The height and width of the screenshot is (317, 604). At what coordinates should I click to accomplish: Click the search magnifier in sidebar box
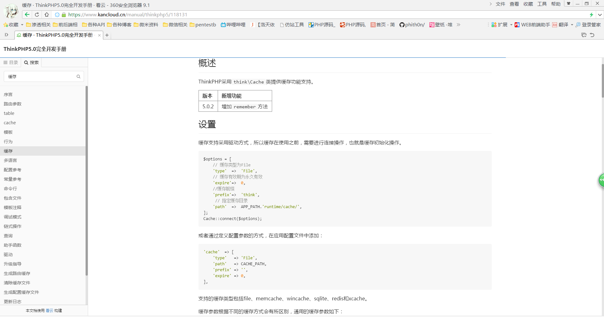click(78, 77)
